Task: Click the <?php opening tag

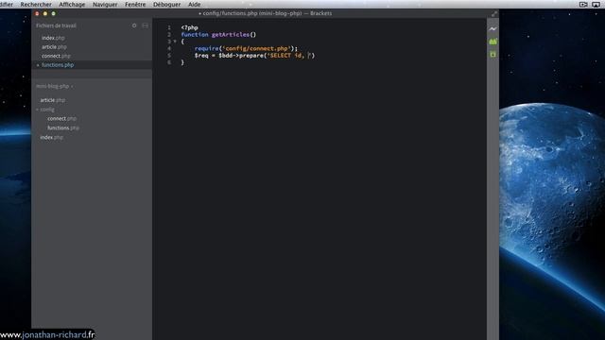Action: point(189,27)
